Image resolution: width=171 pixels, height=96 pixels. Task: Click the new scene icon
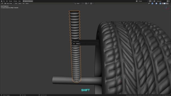(x=150, y=1)
